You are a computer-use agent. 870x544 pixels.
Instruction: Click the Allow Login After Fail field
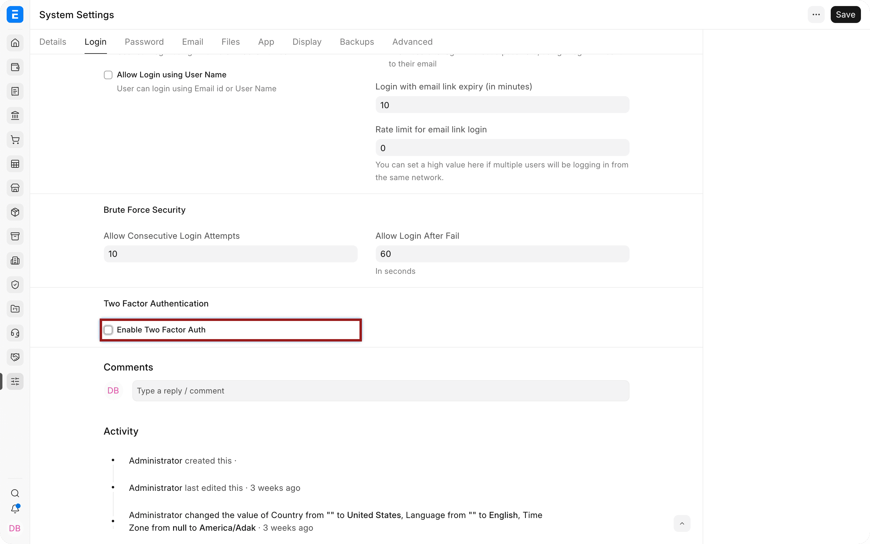pyautogui.click(x=502, y=254)
